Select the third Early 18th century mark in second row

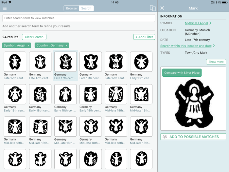click(65, 94)
